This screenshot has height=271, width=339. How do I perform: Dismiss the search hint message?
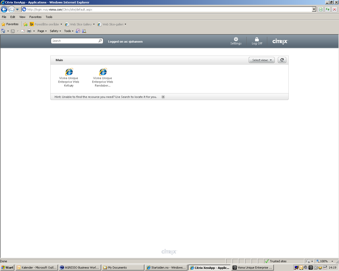(x=163, y=97)
